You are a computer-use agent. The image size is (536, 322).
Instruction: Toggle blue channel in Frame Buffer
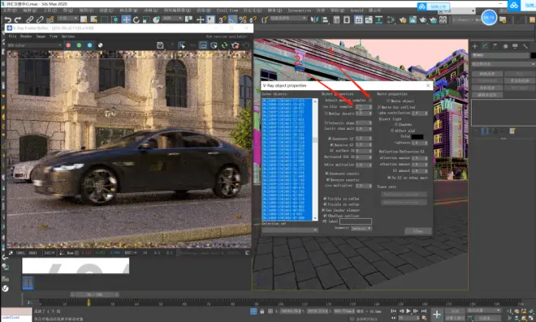pyautogui.click(x=89, y=45)
